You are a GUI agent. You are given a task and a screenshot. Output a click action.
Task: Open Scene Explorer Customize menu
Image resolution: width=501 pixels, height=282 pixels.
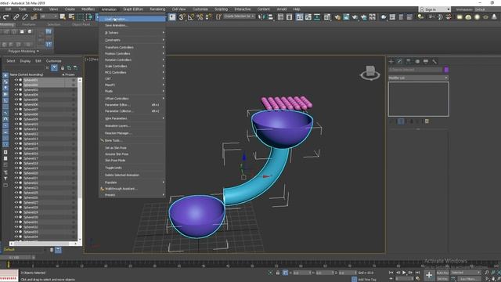(54, 61)
